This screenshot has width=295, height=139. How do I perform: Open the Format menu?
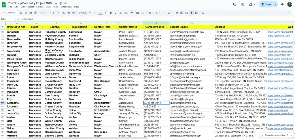[x=40, y=7]
